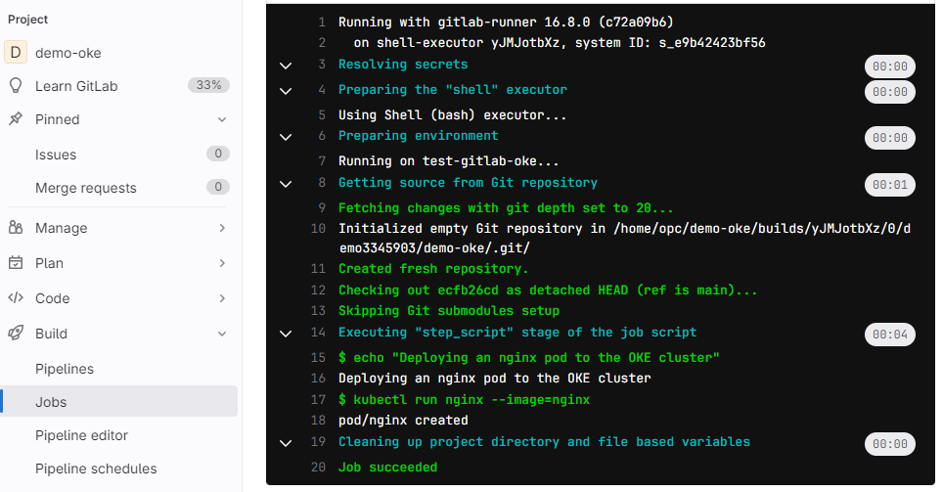Open Pipeline schedules

tap(96, 469)
